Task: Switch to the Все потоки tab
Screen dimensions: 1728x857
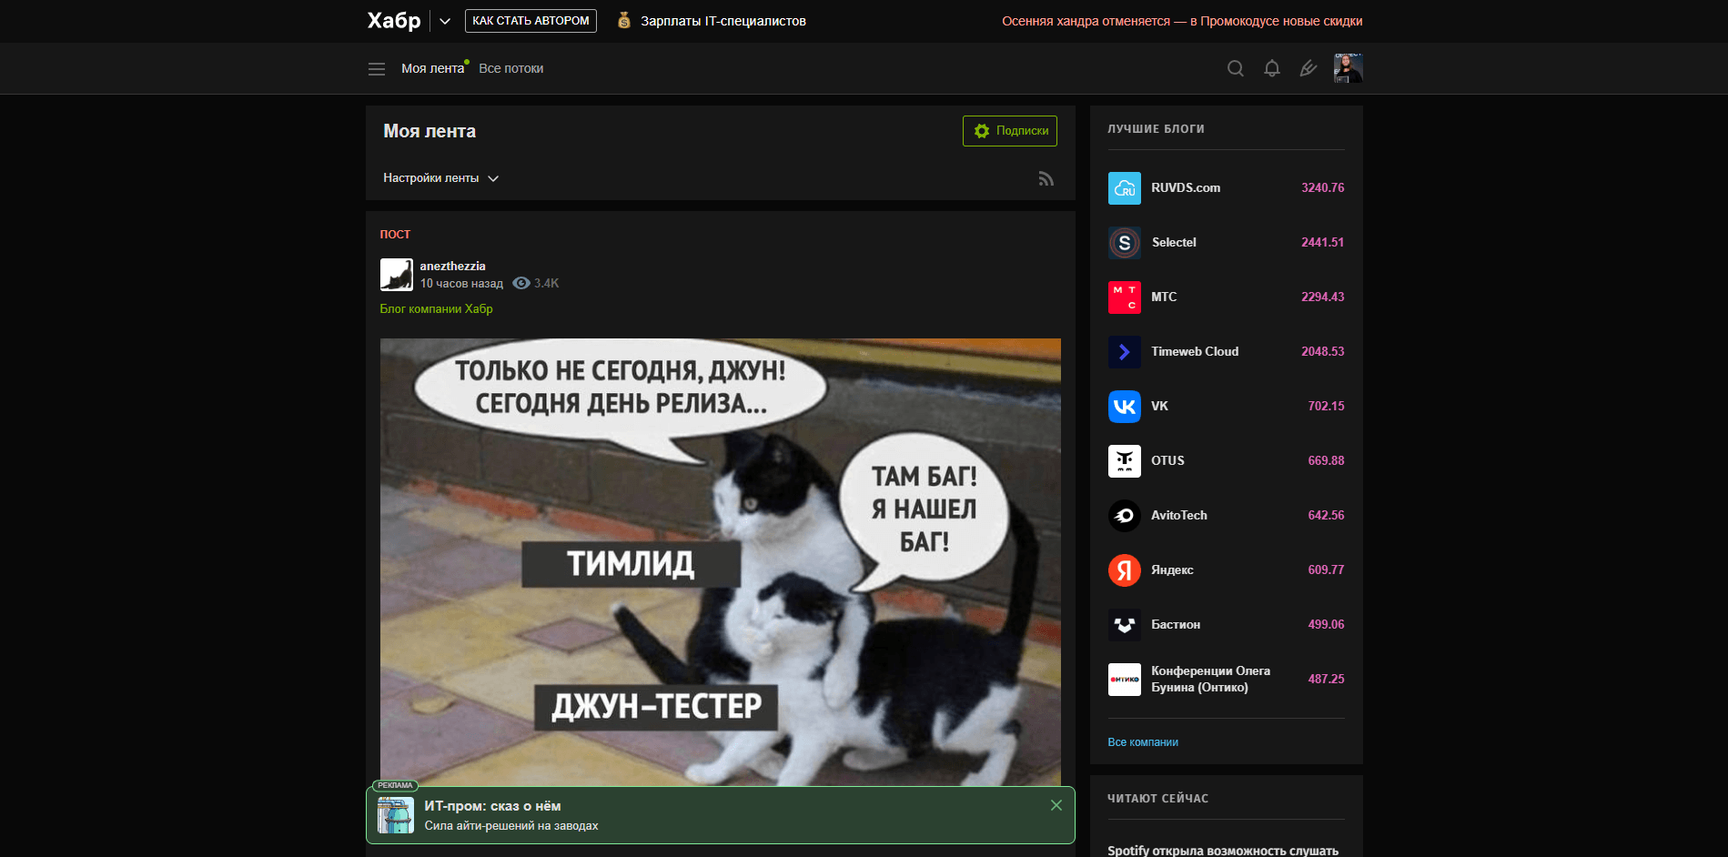Action: coord(511,69)
